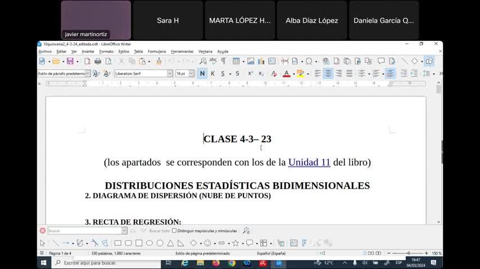Select the rectangle shape in the drawing toolbar
The height and width of the screenshot is (269, 480).
pyautogui.click(x=117, y=243)
